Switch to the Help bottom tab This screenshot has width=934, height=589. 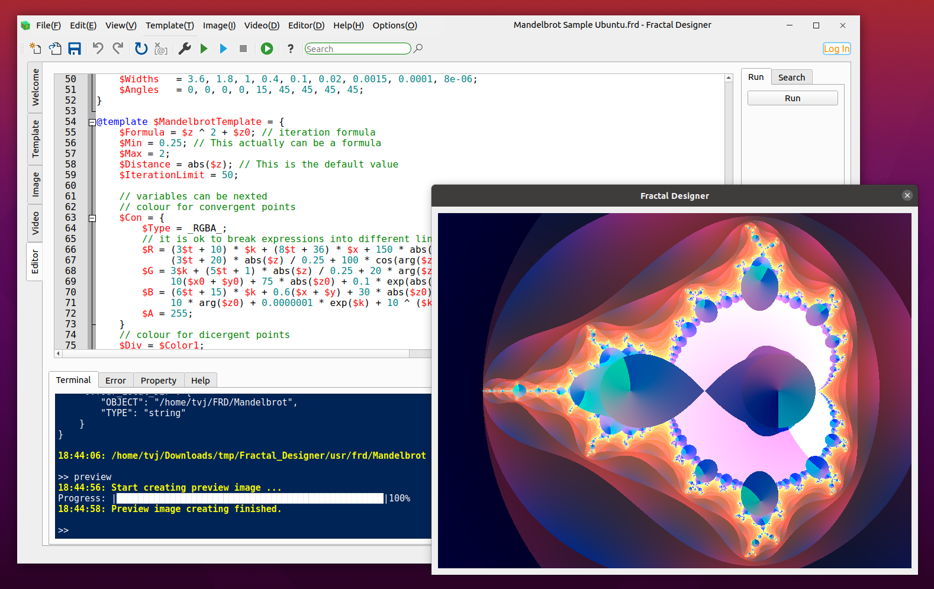pos(201,381)
